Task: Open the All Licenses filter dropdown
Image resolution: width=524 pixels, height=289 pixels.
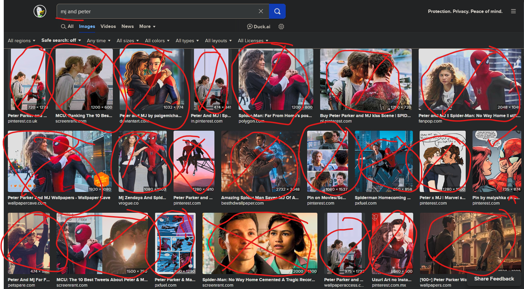Action: [253, 41]
